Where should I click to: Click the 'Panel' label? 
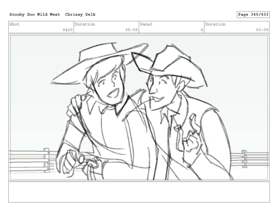pyautogui.click(x=146, y=24)
